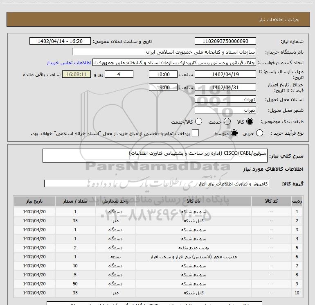Screen dimensions: 315x305
Task: Click the remaining days field showing 4
Action: [x=119, y=74]
